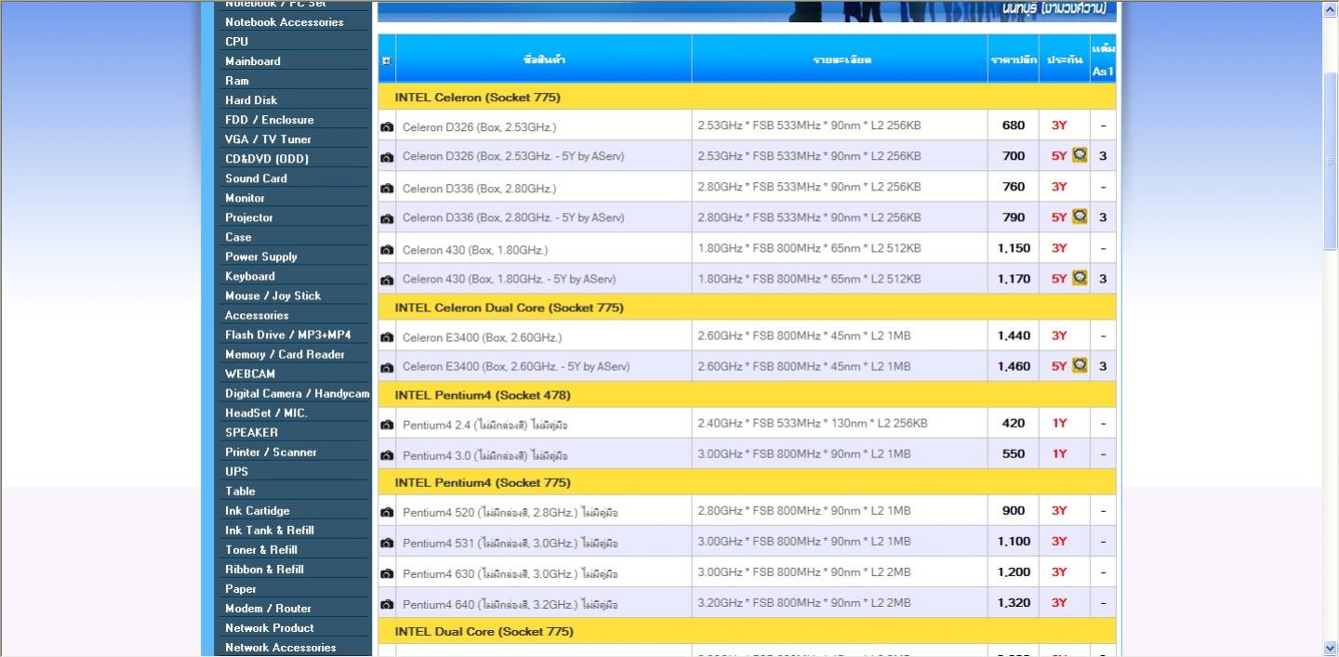Open Flash Drive / MP3+MP4 category

(x=287, y=335)
